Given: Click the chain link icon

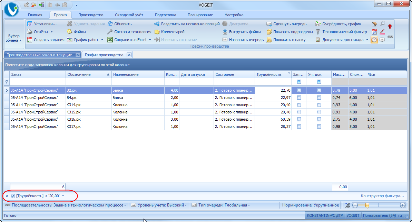Looking at the screenshot, I should (x=390, y=37).
